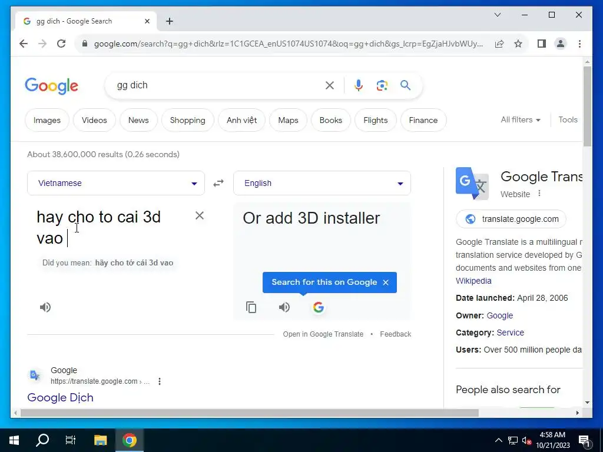Open the share this page icon
Image resolution: width=603 pixels, height=452 pixels.
(x=499, y=44)
